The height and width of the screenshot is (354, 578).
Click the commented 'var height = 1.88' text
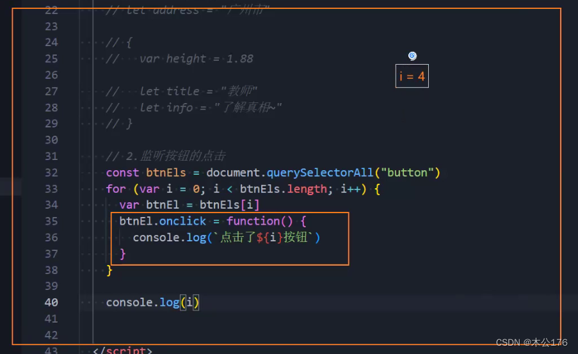(x=196, y=59)
